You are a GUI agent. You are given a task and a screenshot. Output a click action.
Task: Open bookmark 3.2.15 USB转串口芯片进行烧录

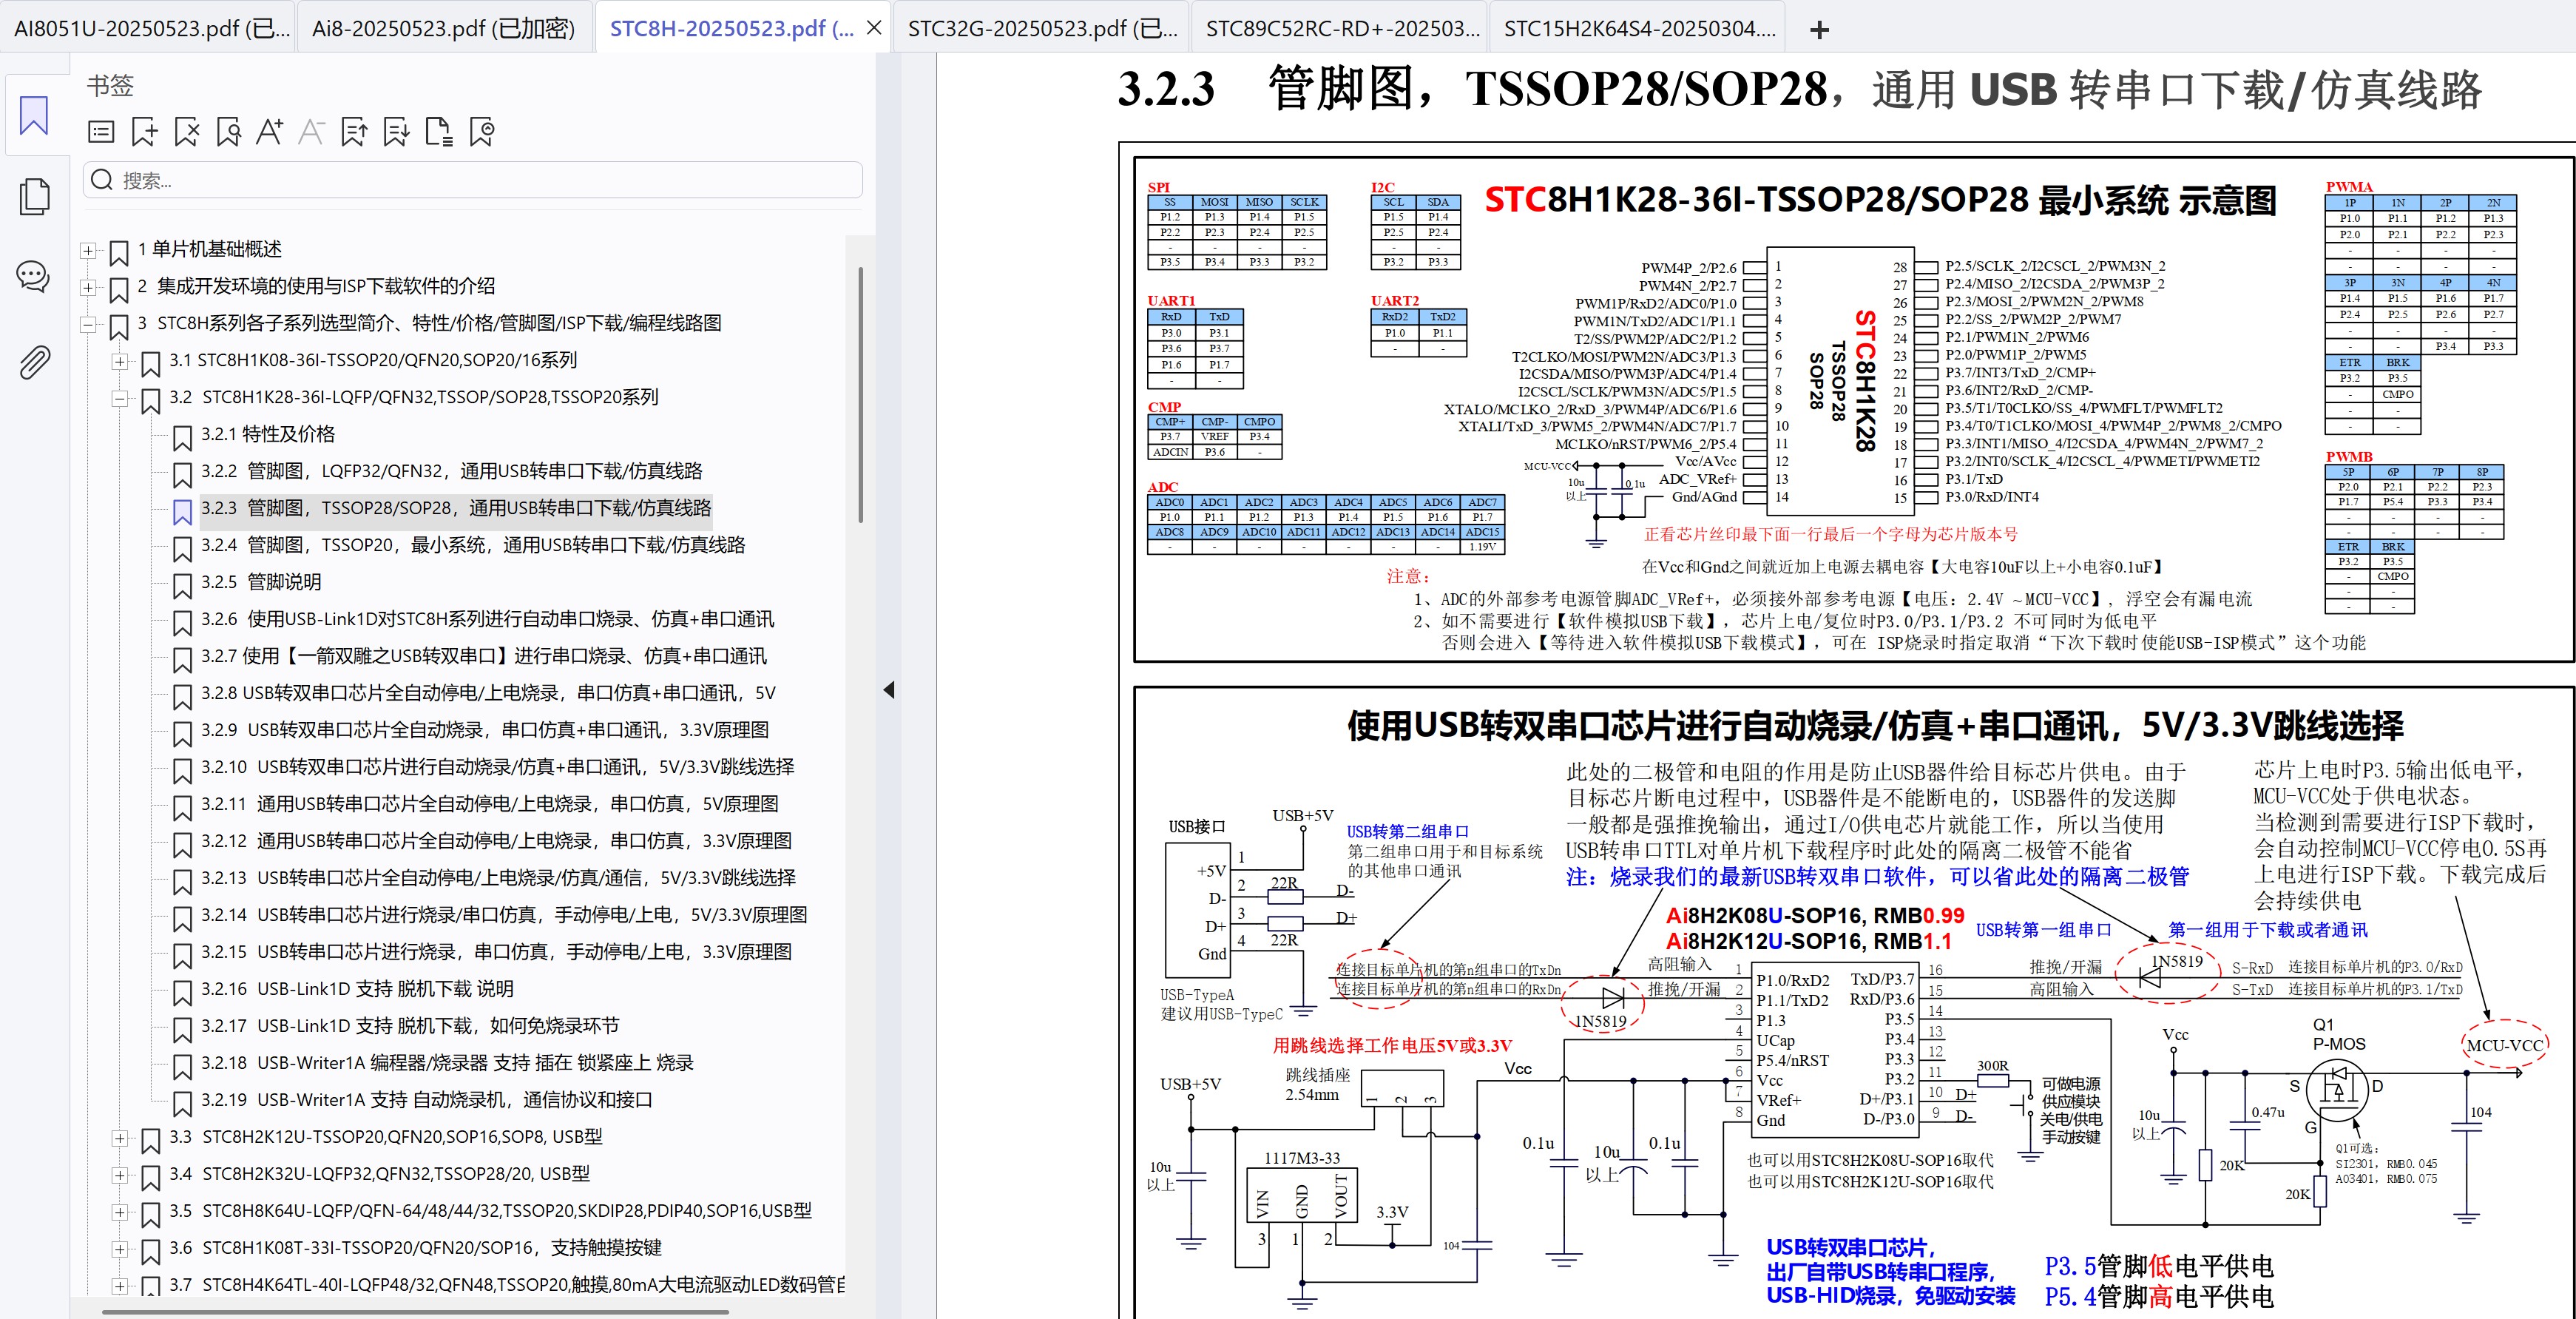click(496, 952)
